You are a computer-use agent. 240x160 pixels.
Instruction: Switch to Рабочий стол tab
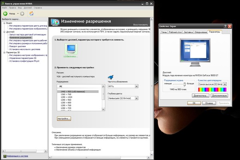pyautogui.click(x=175, y=32)
